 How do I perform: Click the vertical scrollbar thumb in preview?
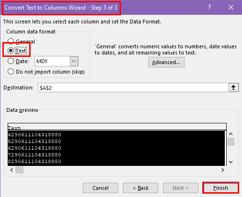point(231,142)
